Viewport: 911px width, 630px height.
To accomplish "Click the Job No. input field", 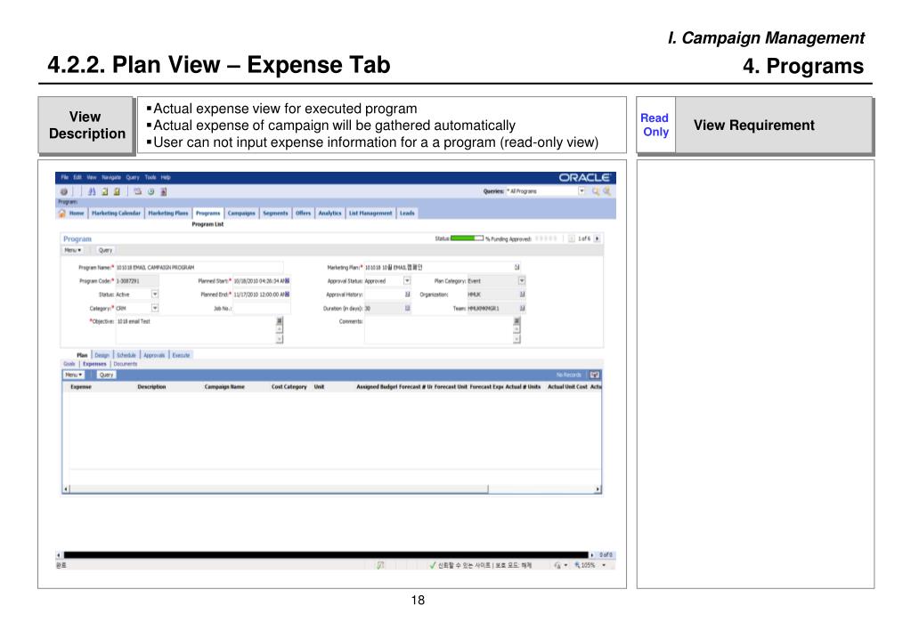I will pos(262,308).
